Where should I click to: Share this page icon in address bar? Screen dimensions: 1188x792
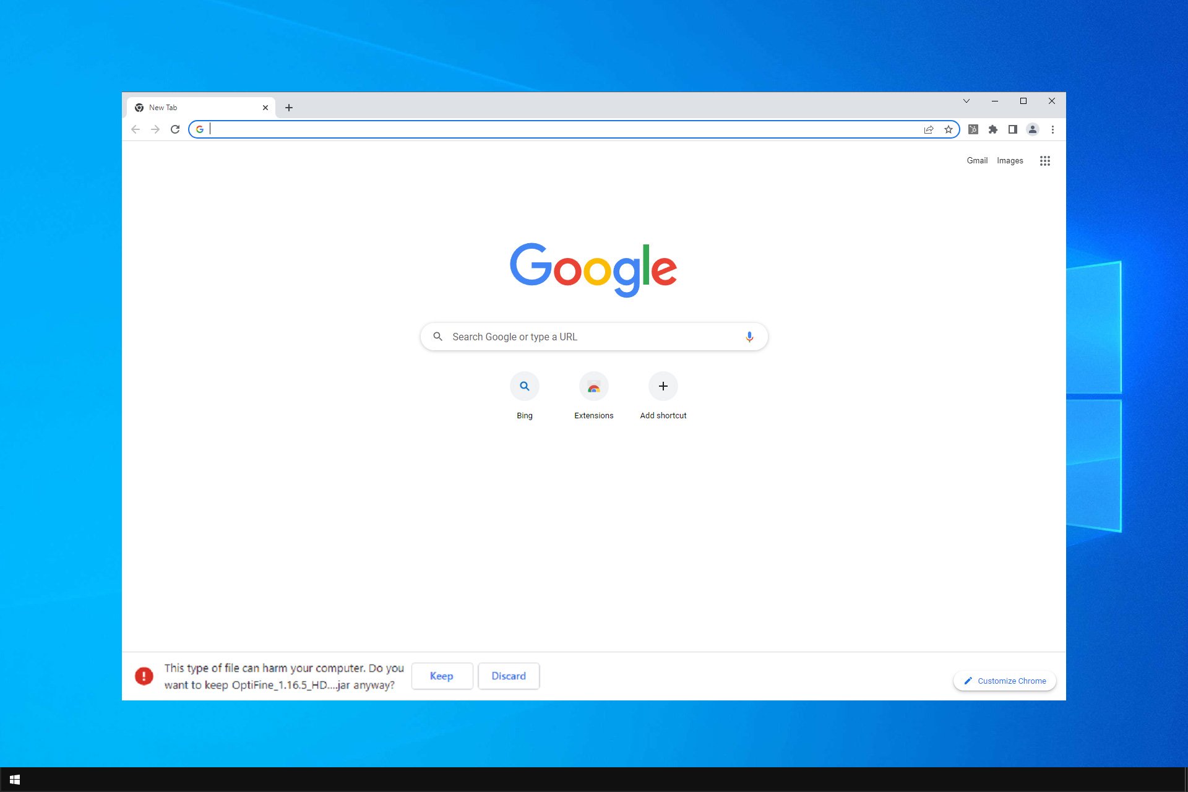[x=929, y=129]
